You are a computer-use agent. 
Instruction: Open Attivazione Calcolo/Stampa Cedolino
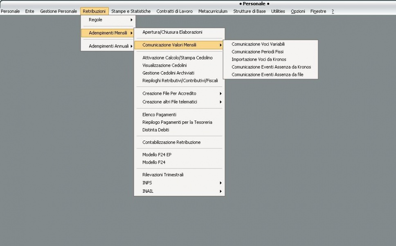(177, 58)
